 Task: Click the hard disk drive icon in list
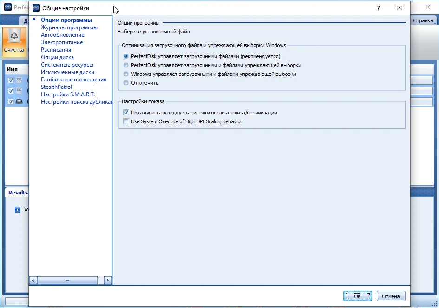(x=19, y=101)
